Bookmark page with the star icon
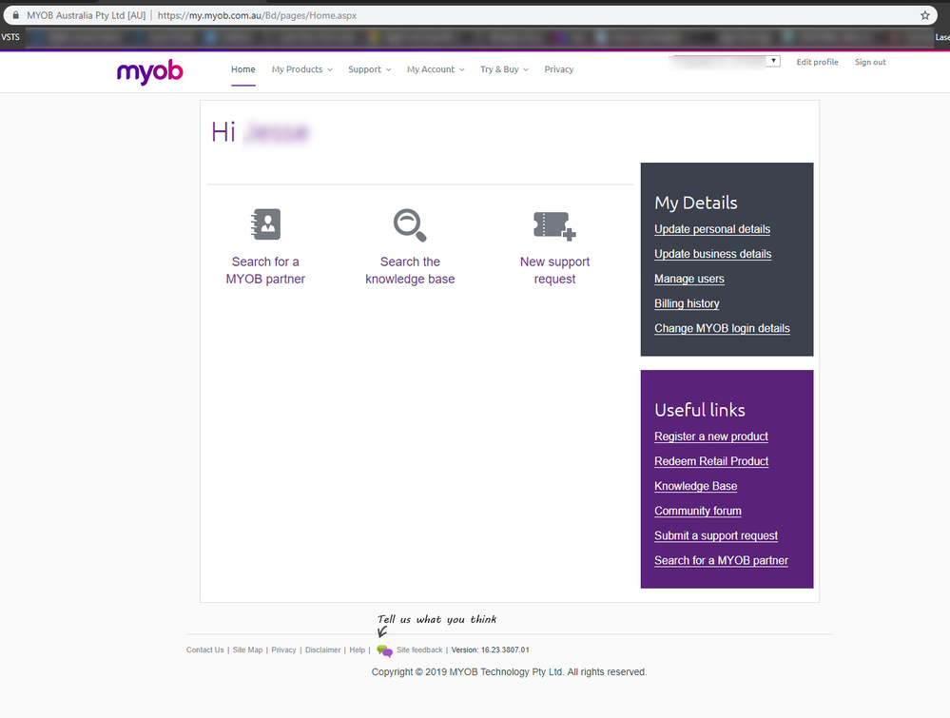The height and width of the screenshot is (718, 950). (924, 15)
